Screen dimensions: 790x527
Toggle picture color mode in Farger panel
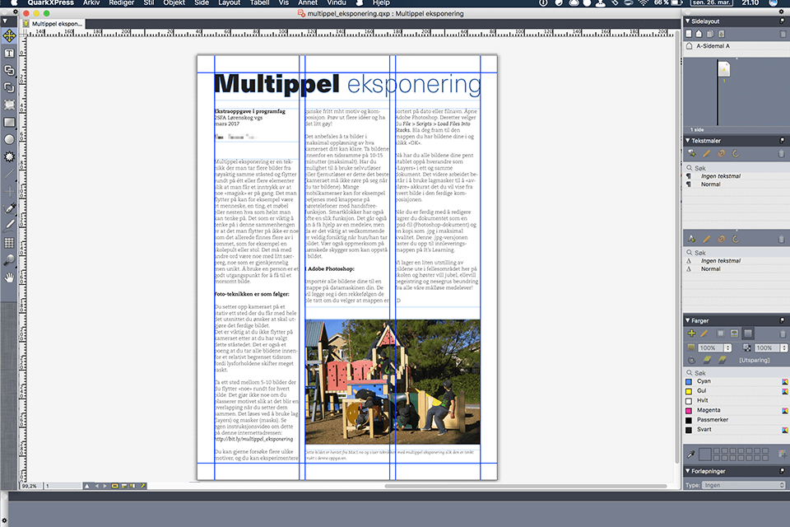[735, 333]
